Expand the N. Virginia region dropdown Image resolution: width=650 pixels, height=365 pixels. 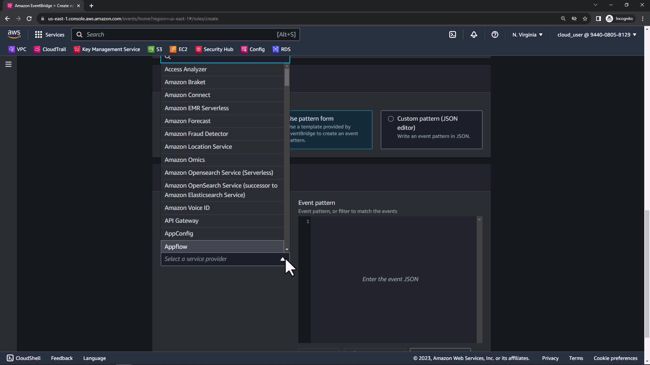(527, 34)
